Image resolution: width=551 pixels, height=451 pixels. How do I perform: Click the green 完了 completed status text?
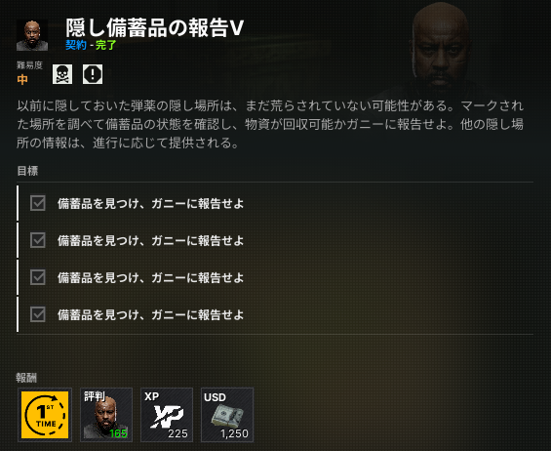(x=105, y=45)
